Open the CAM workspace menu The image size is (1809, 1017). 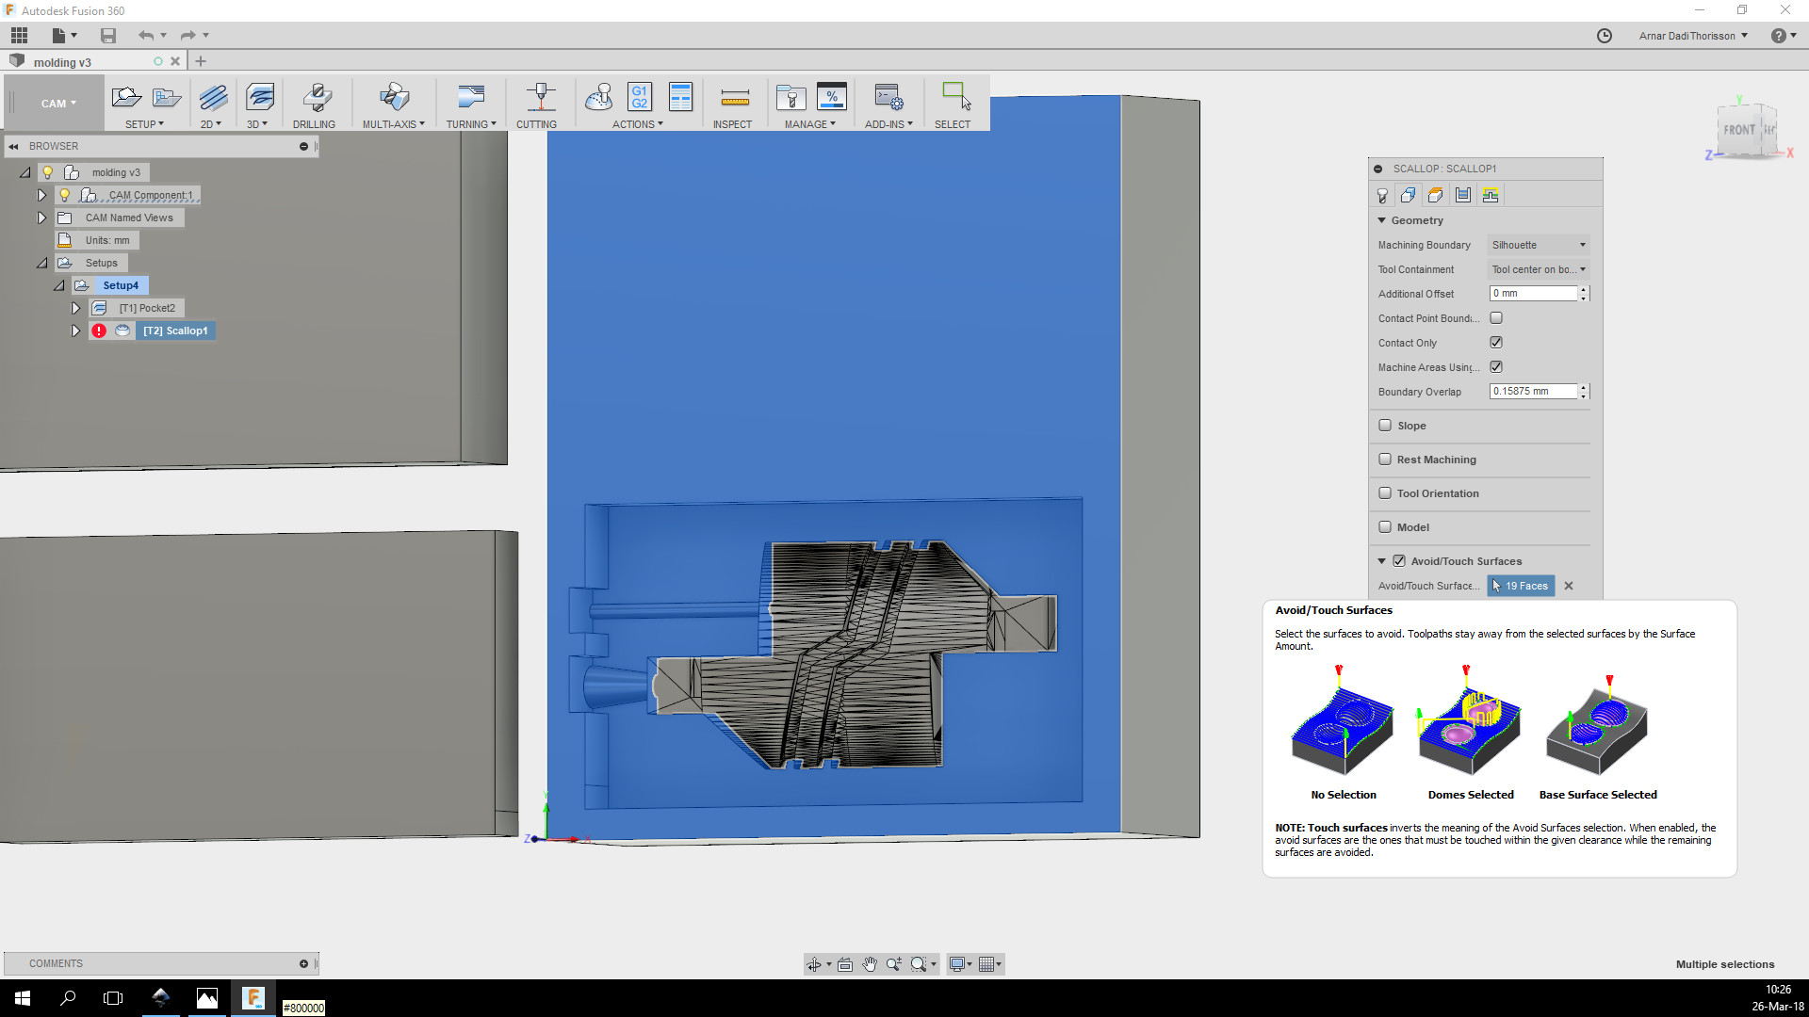(57, 104)
